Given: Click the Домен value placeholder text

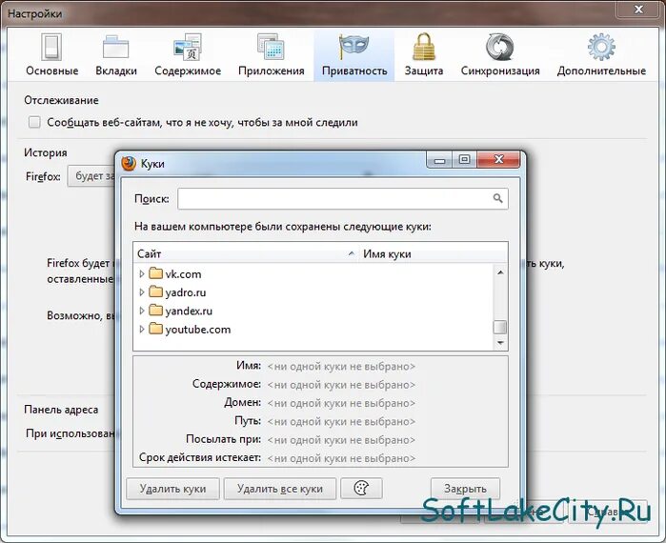Looking at the screenshot, I should (341, 403).
